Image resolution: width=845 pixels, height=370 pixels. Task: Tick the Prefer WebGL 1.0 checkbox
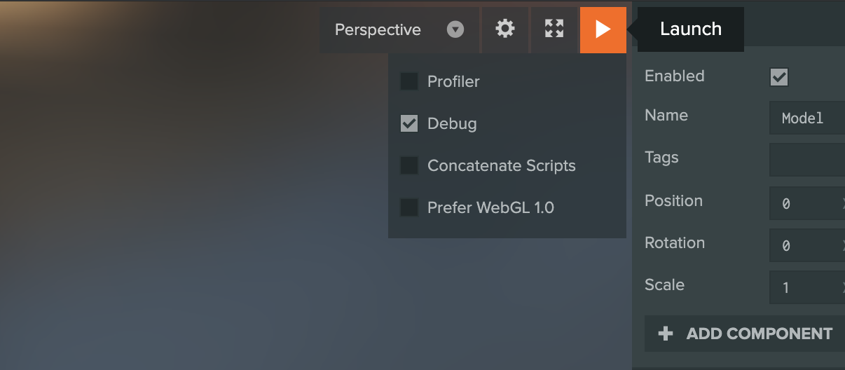coord(409,207)
